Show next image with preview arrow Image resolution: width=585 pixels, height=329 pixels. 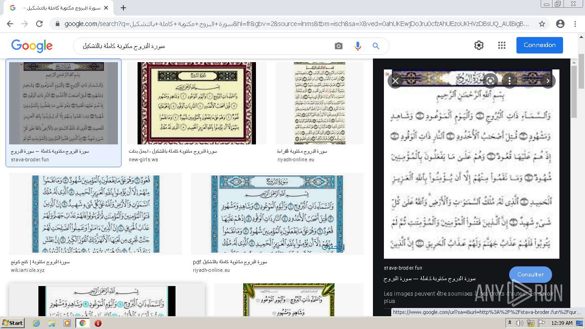tap(548, 81)
